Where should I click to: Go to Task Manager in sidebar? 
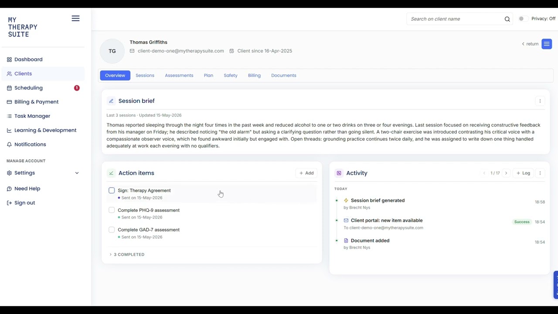pyautogui.click(x=32, y=116)
